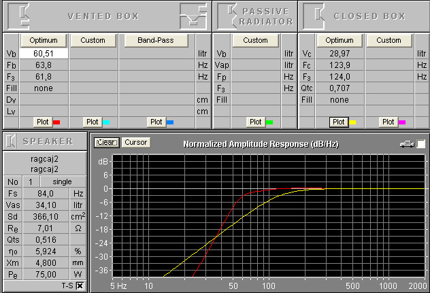This screenshot has height=293, width=430.
Task: Click the closed box Fc value 123,9
Action: (x=340, y=65)
